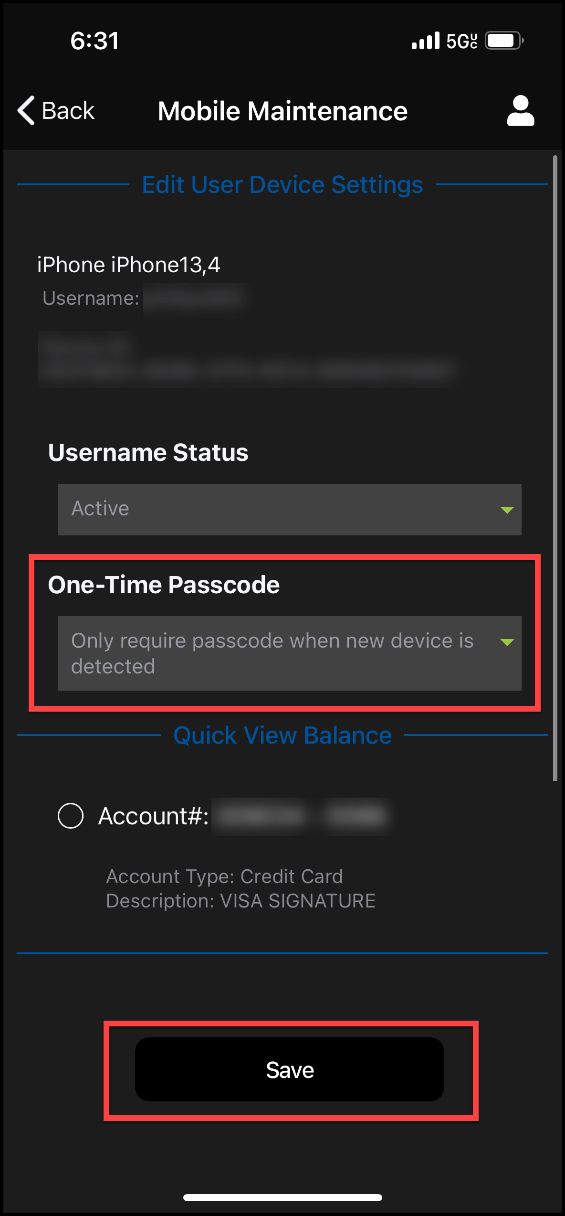Tap the battery icon in status bar
This screenshot has width=565, height=1216.
[x=504, y=41]
